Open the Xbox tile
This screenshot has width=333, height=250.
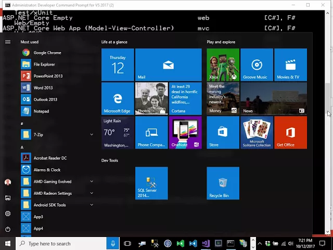click(x=223, y=65)
